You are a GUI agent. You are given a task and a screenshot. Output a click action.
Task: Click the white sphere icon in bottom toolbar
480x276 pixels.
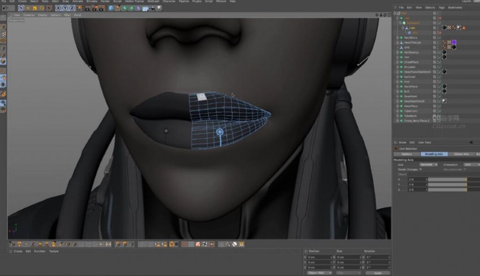[x=234, y=244]
